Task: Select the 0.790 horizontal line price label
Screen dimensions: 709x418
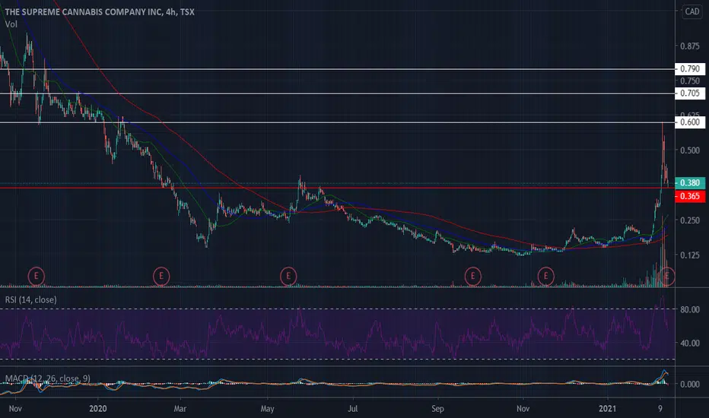Action: point(689,68)
